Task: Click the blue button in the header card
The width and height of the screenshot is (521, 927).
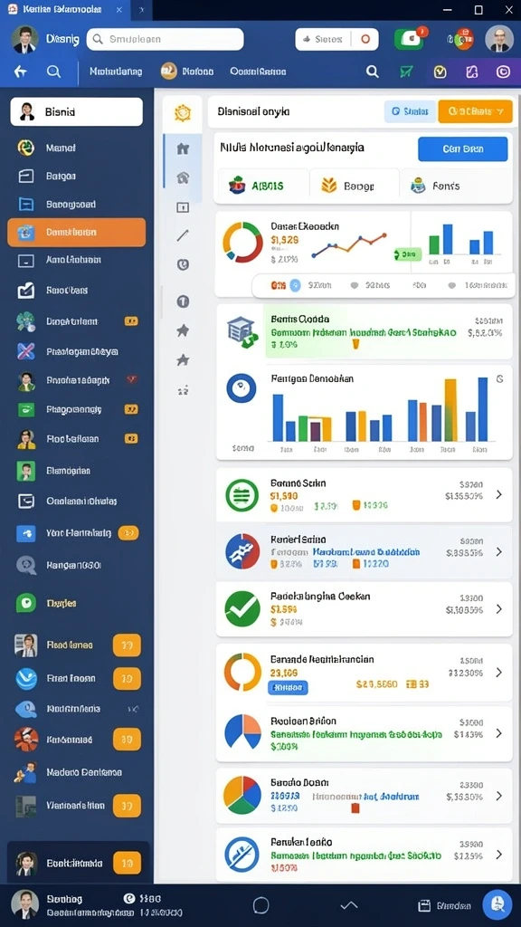Action: 462,149
